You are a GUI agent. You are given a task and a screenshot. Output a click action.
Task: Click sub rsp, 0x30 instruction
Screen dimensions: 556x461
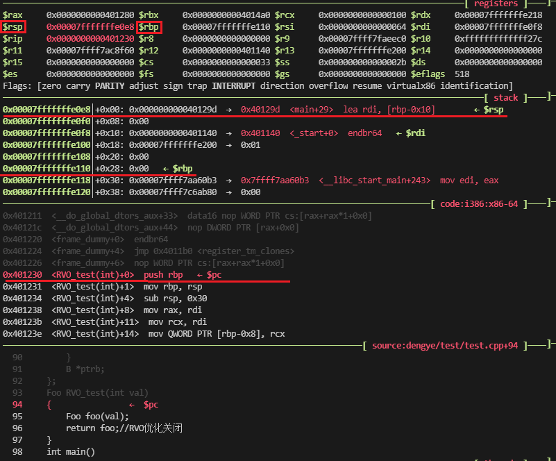[175, 299]
